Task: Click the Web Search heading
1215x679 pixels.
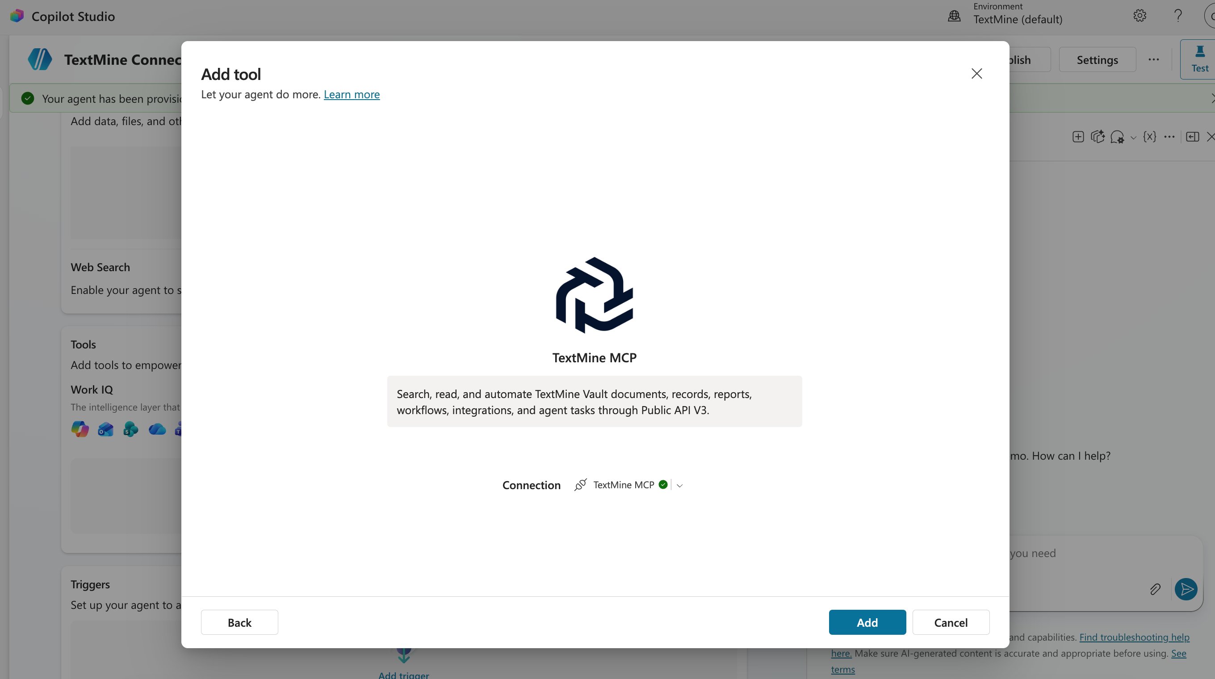Action: point(100,267)
